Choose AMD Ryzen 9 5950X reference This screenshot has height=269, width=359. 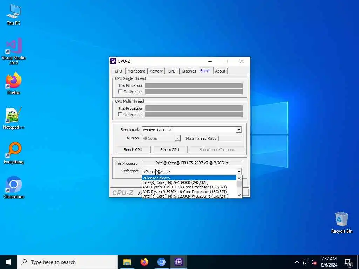click(x=189, y=192)
